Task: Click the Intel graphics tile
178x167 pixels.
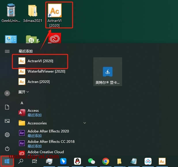Action: [x=107, y=72]
